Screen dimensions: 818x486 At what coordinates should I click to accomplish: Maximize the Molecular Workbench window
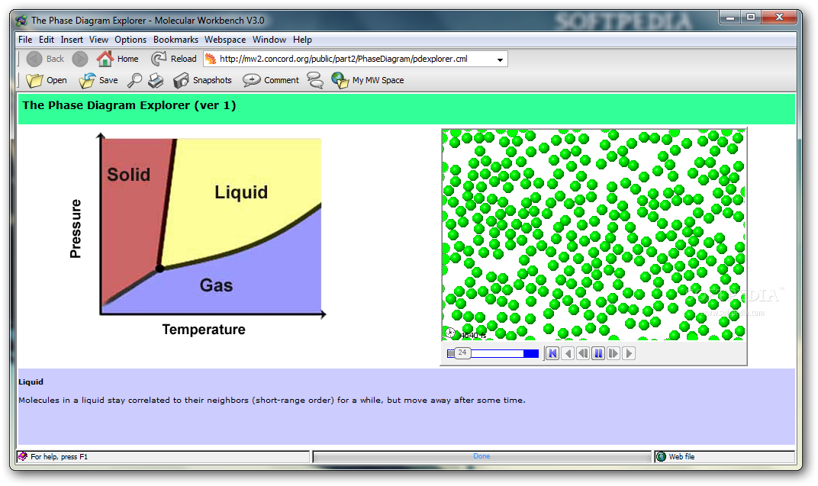pos(751,18)
